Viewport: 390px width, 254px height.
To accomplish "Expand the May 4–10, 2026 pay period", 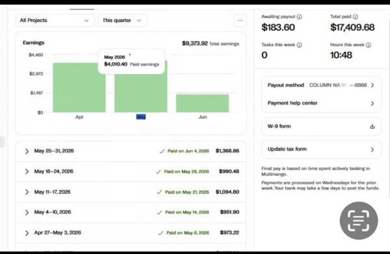I will (x=27, y=212).
